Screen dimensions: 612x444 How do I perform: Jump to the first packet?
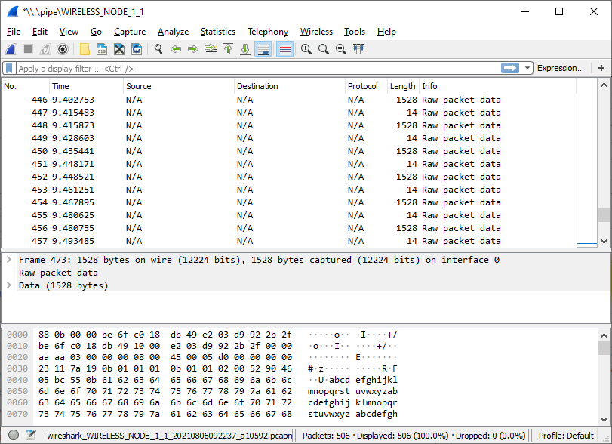(228, 49)
